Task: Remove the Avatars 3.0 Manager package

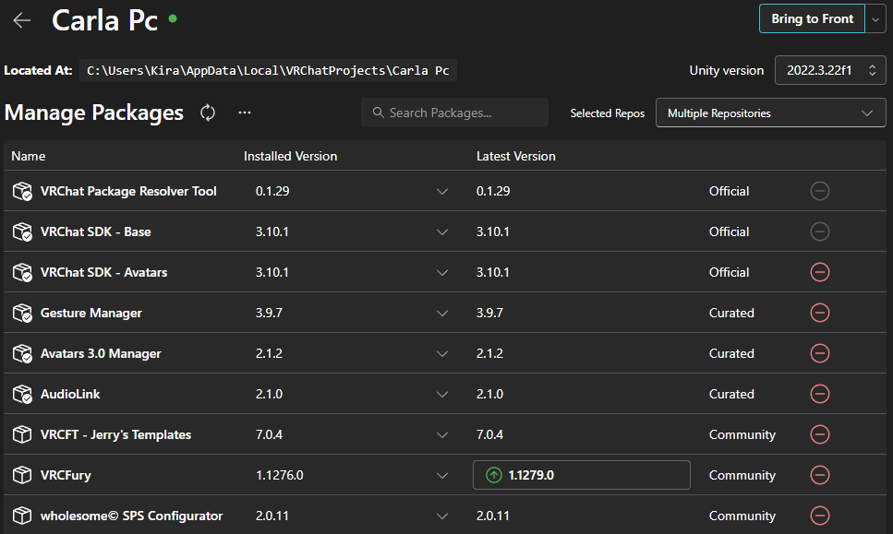Action: pos(820,353)
